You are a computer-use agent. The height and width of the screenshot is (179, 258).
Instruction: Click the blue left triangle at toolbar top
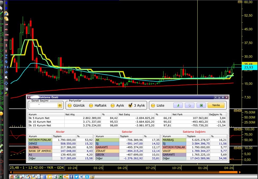pos(6,3)
